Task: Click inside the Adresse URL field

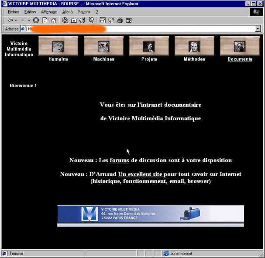Action: (x=141, y=29)
